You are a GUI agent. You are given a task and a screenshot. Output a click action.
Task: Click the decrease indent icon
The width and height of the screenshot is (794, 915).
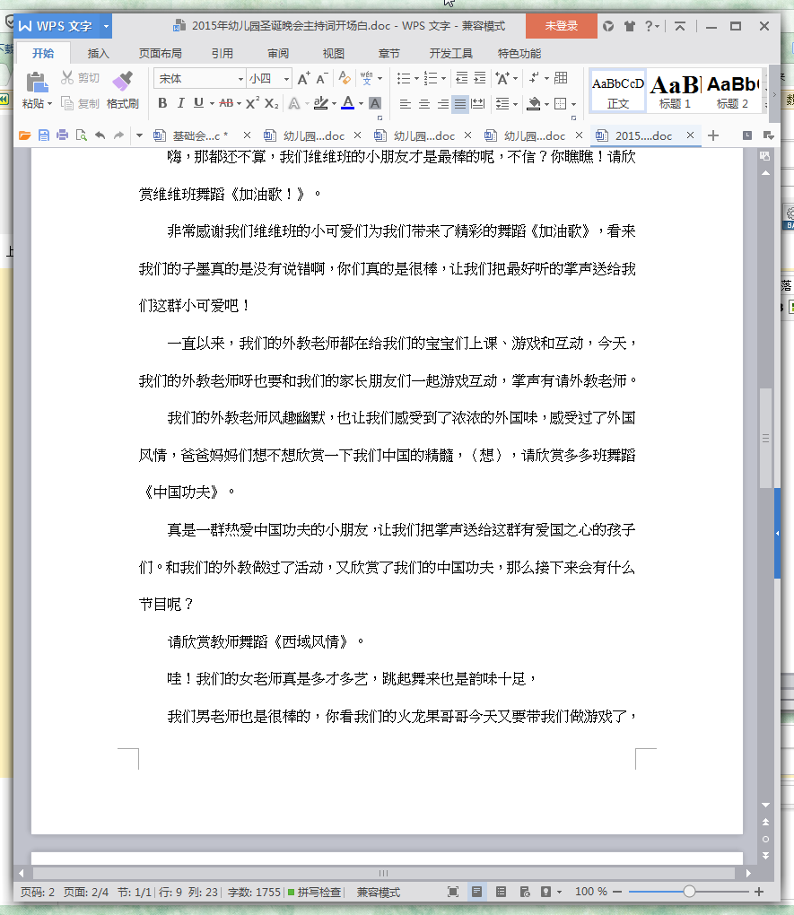(462, 78)
